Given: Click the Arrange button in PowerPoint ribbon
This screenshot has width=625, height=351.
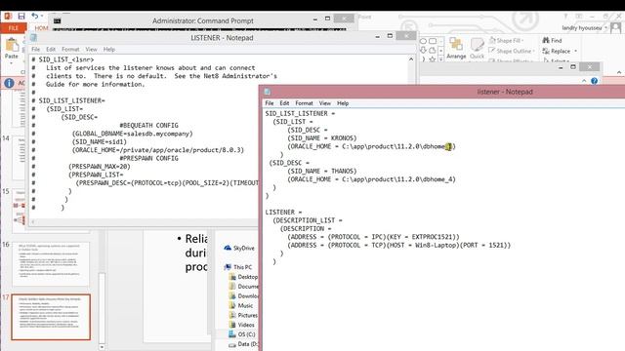Looking at the screenshot, I should click(x=456, y=48).
